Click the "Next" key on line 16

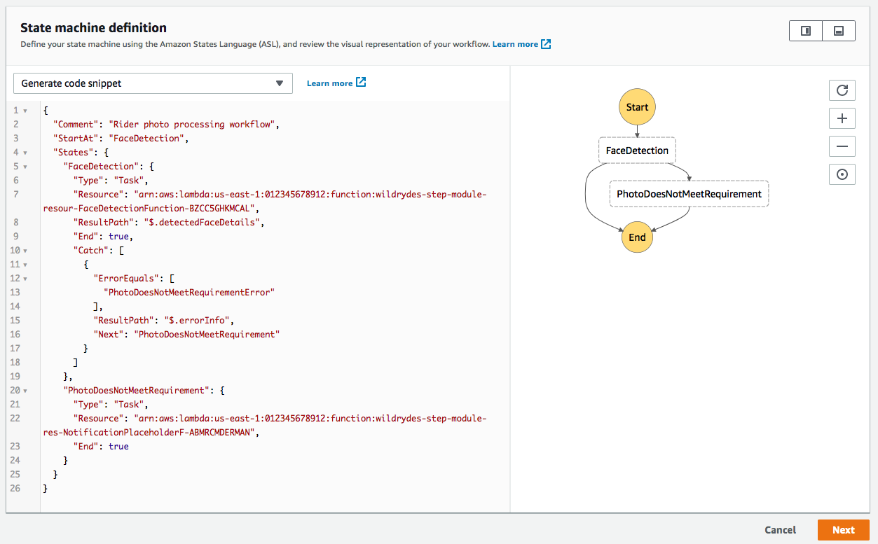pyautogui.click(x=109, y=335)
